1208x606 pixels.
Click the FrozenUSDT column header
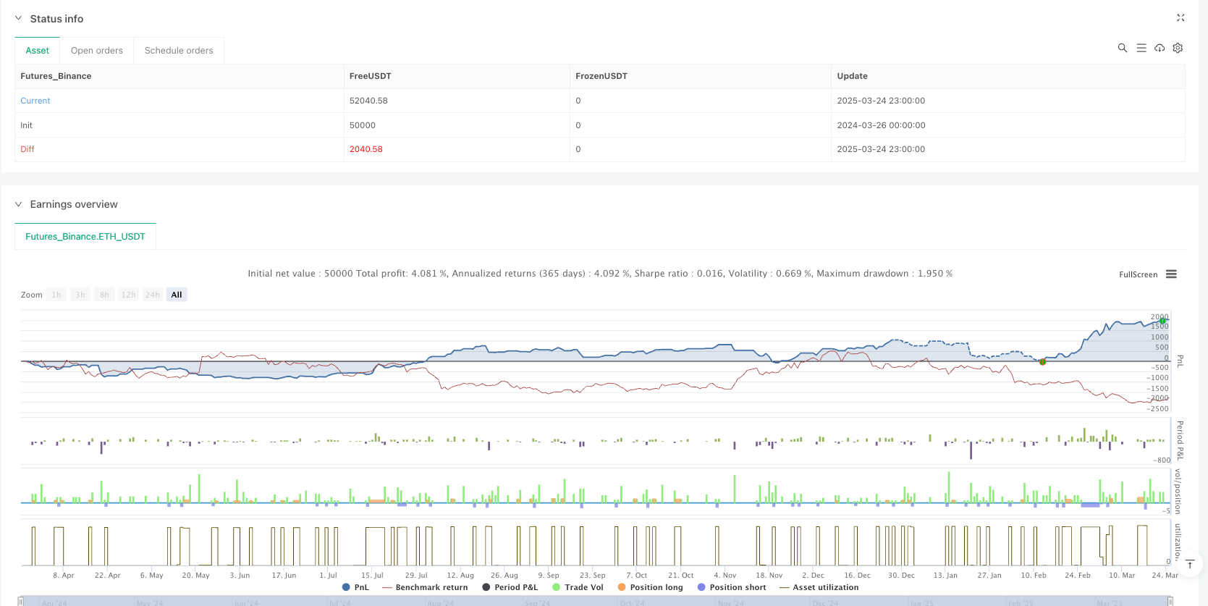point(601,76)
